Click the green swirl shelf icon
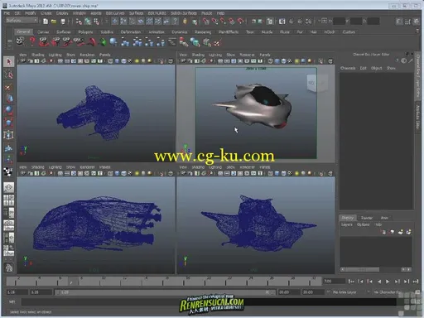This screenshot has width=424, height=318. coord(104,42)
